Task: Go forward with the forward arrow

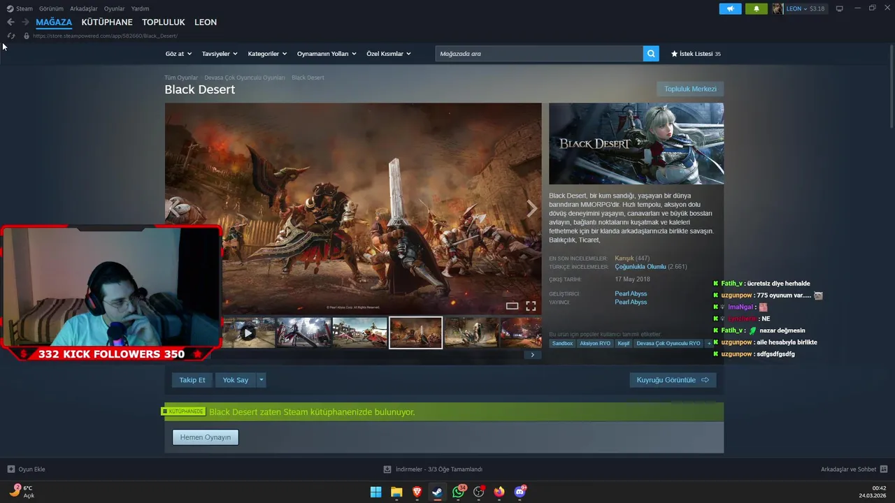Action: [25, 22]
